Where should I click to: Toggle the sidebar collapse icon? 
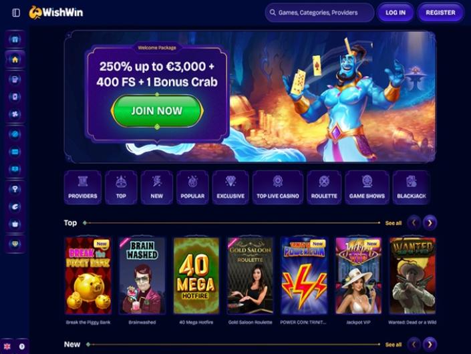[x=16, y=13]
